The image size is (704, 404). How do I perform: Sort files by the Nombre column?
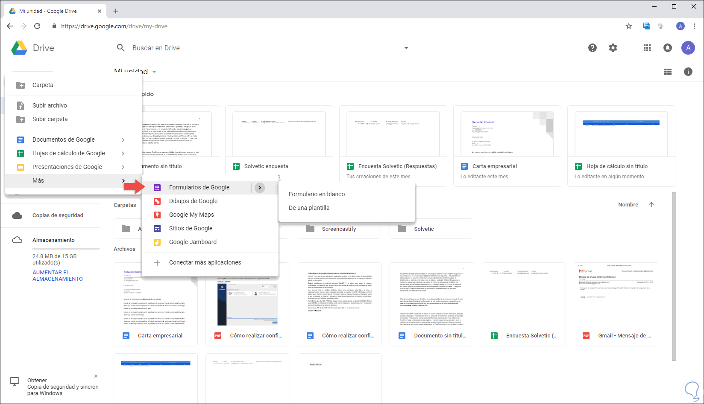(628, 205)
